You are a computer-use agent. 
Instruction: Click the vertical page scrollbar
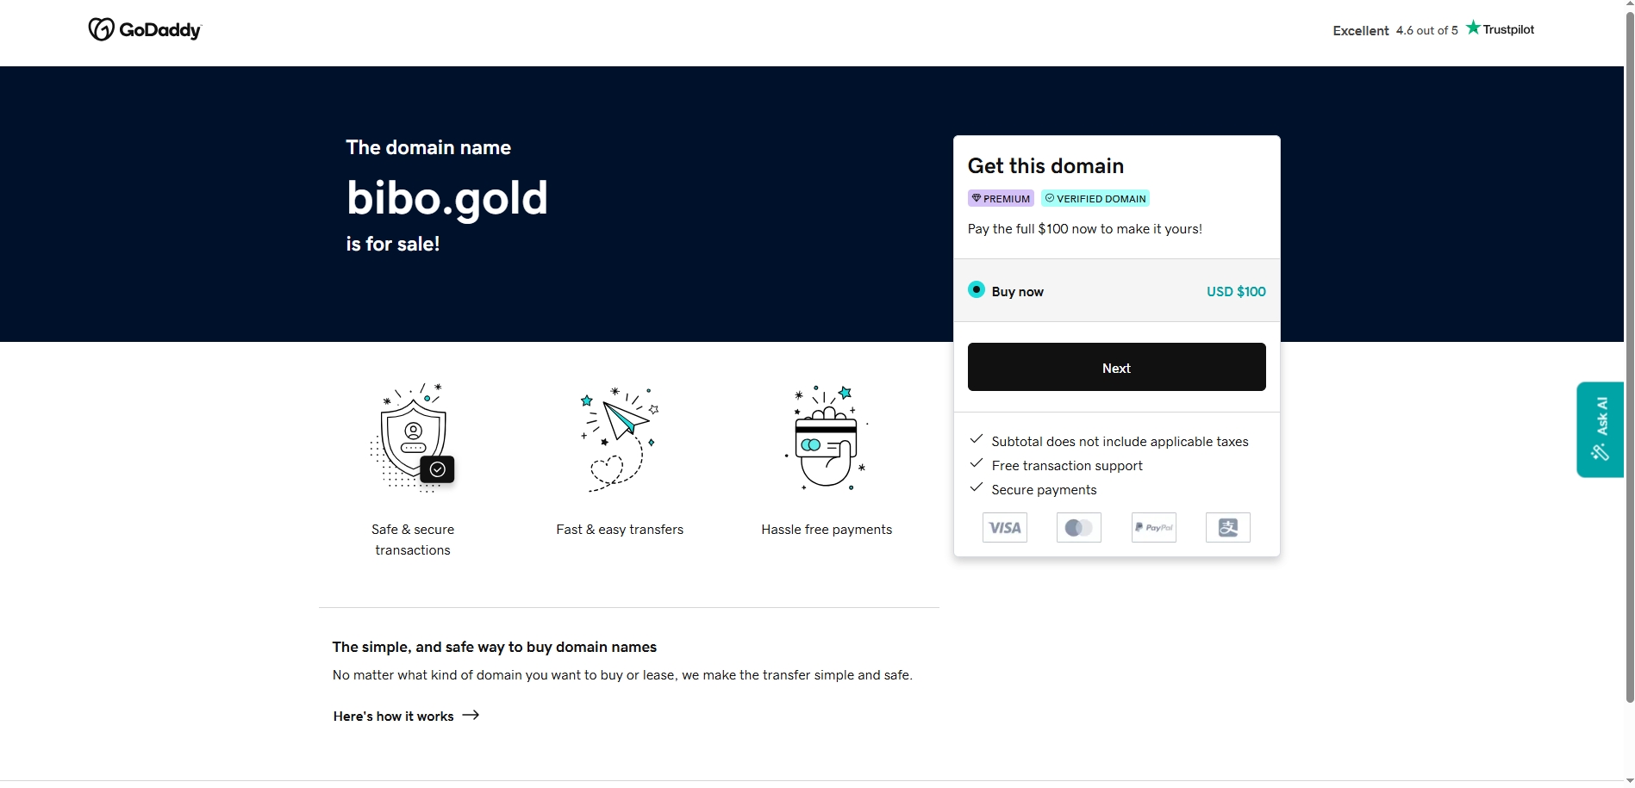coord(1629,344)
